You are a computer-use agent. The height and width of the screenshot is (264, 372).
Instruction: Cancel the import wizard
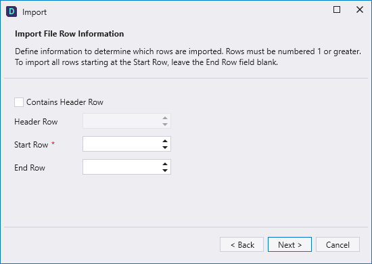pyautogui.click(x=338, y=244)
